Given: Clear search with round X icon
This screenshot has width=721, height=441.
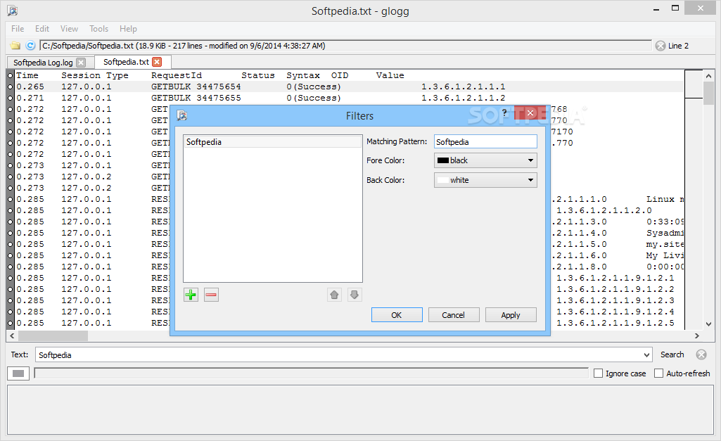Looking at the screenshot, I should click(x=701, y=354).
